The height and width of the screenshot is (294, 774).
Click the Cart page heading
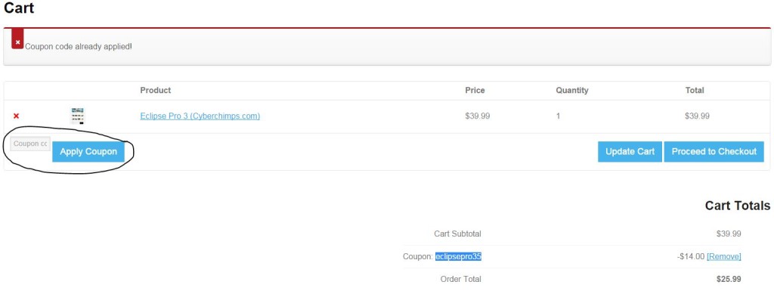19,8
